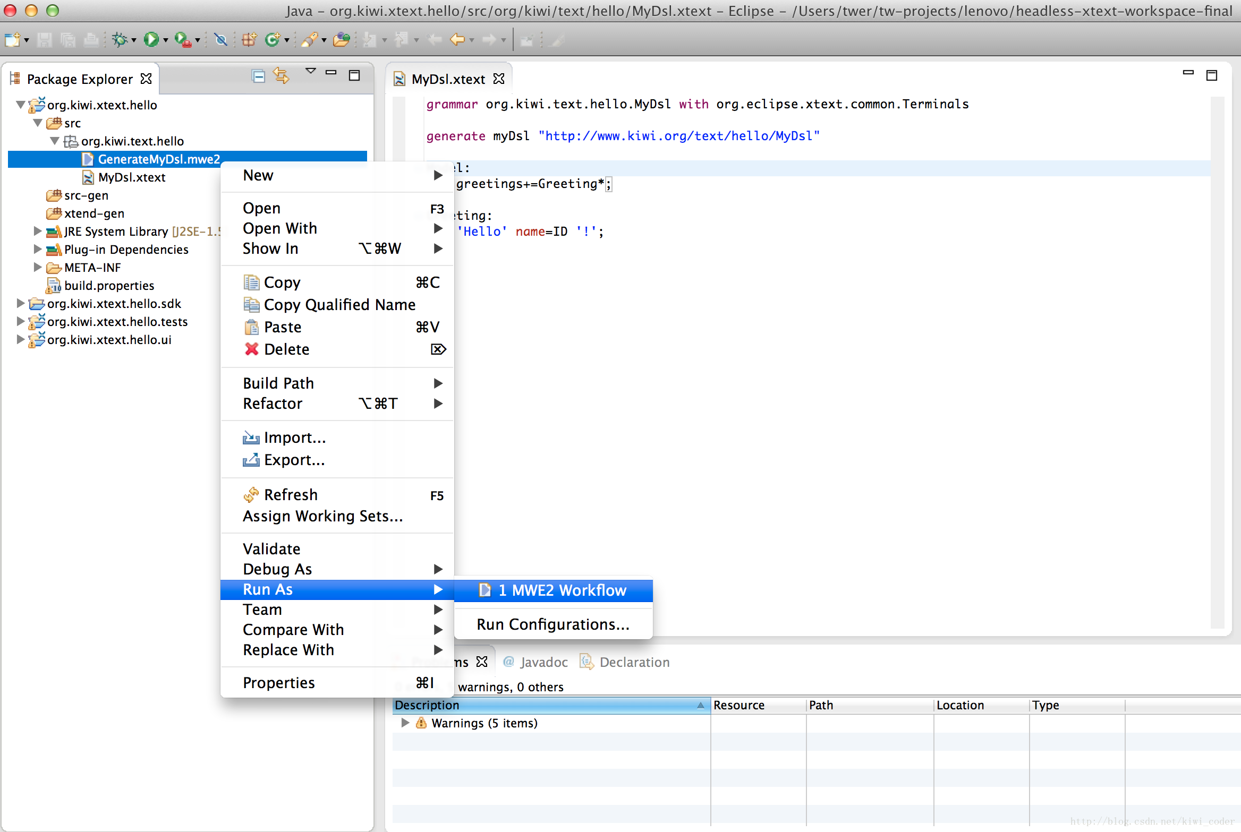This screenshot has width=1241, height=832.
Task: Expand the META-INF folder
Action: click(38, 268)
